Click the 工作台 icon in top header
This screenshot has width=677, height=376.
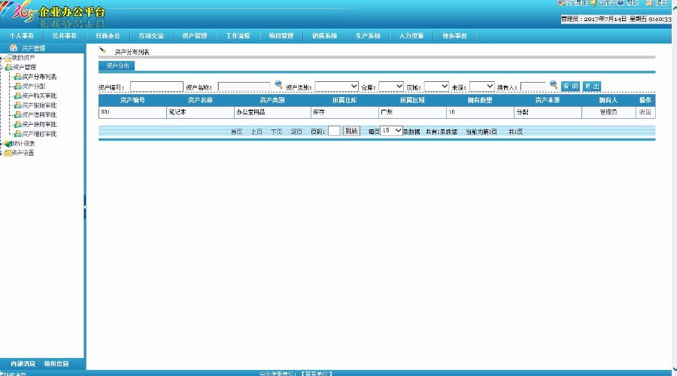(x=594, y=2)
